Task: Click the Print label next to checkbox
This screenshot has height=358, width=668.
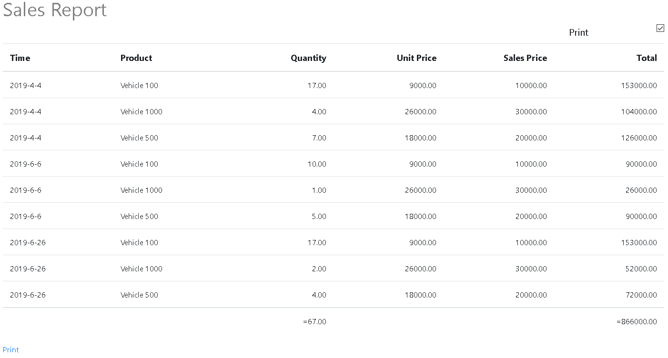Action: pyautogui.click(x=578, y=32)
